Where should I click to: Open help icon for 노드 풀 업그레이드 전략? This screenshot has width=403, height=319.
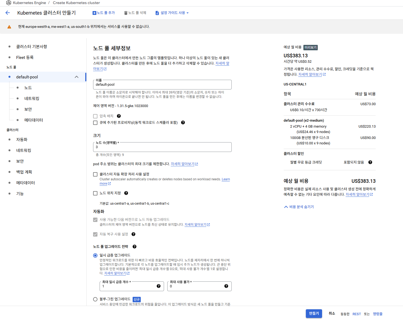(135, 247)
